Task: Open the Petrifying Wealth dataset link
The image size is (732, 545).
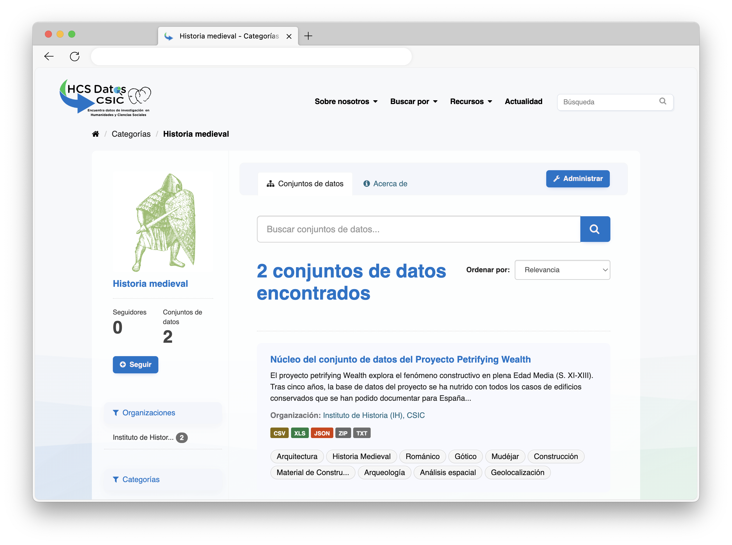Action: (400, 359)
